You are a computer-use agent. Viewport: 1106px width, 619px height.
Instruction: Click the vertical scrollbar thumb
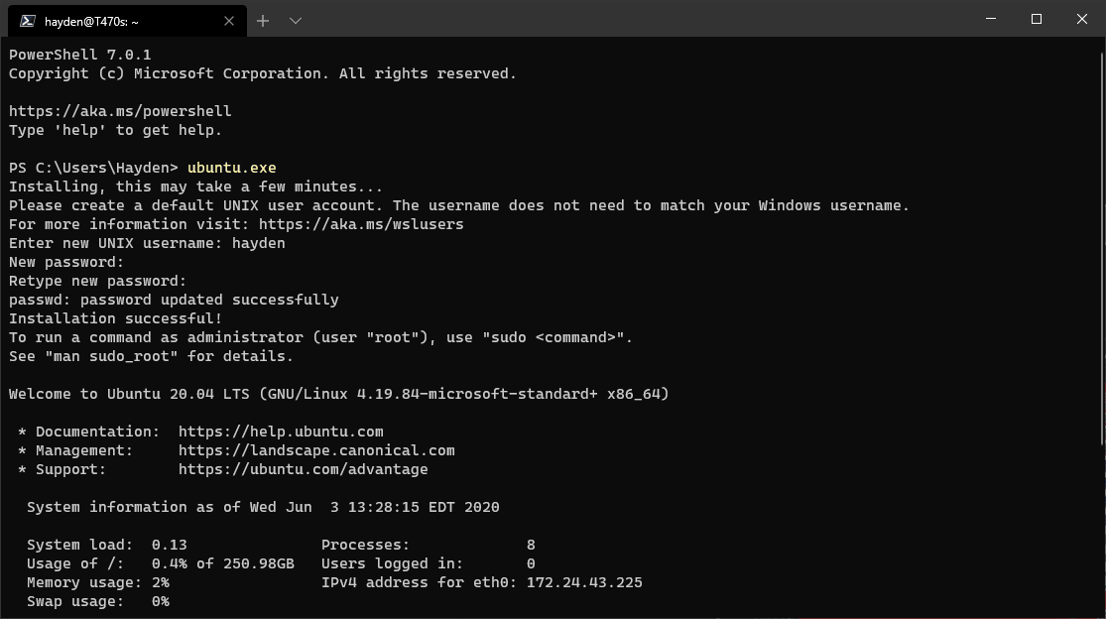[1102, 248]
